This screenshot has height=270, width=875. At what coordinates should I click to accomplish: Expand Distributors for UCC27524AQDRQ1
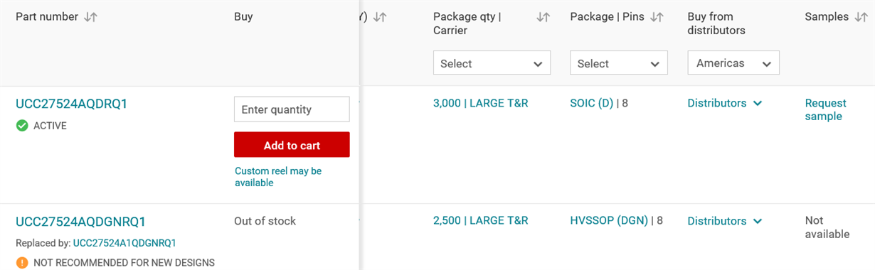[725, 104]
